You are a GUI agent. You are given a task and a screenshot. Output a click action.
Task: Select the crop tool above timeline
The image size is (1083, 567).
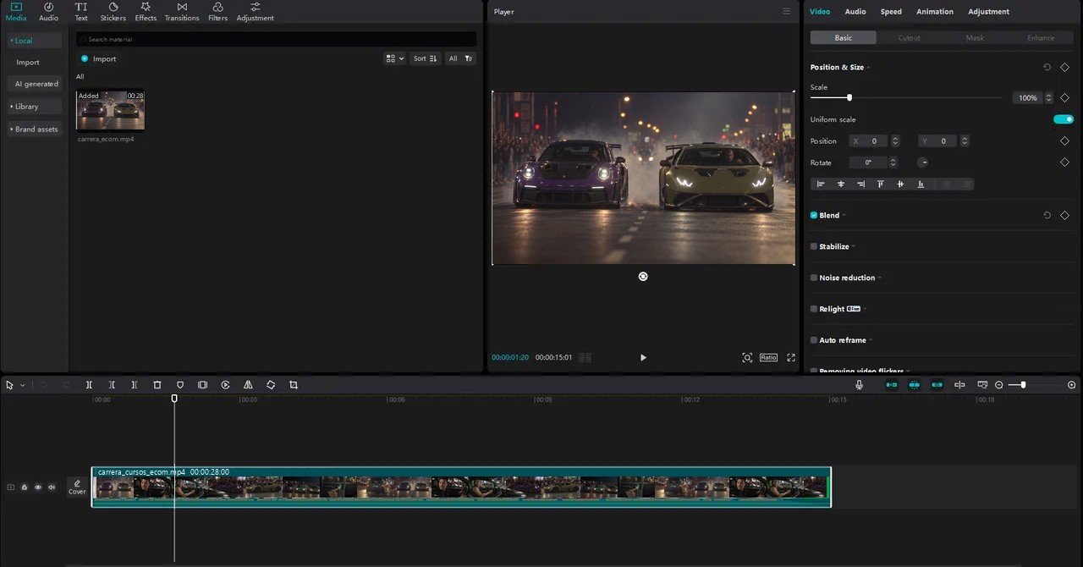coord(294,385)
